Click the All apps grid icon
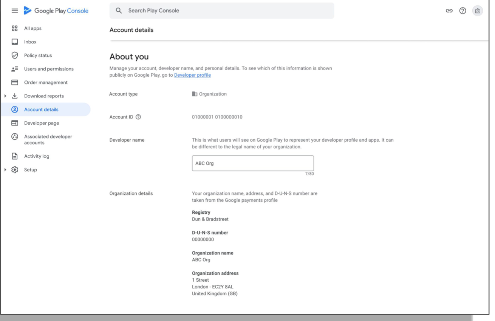 pyautogui.click(x=15, y=28)
